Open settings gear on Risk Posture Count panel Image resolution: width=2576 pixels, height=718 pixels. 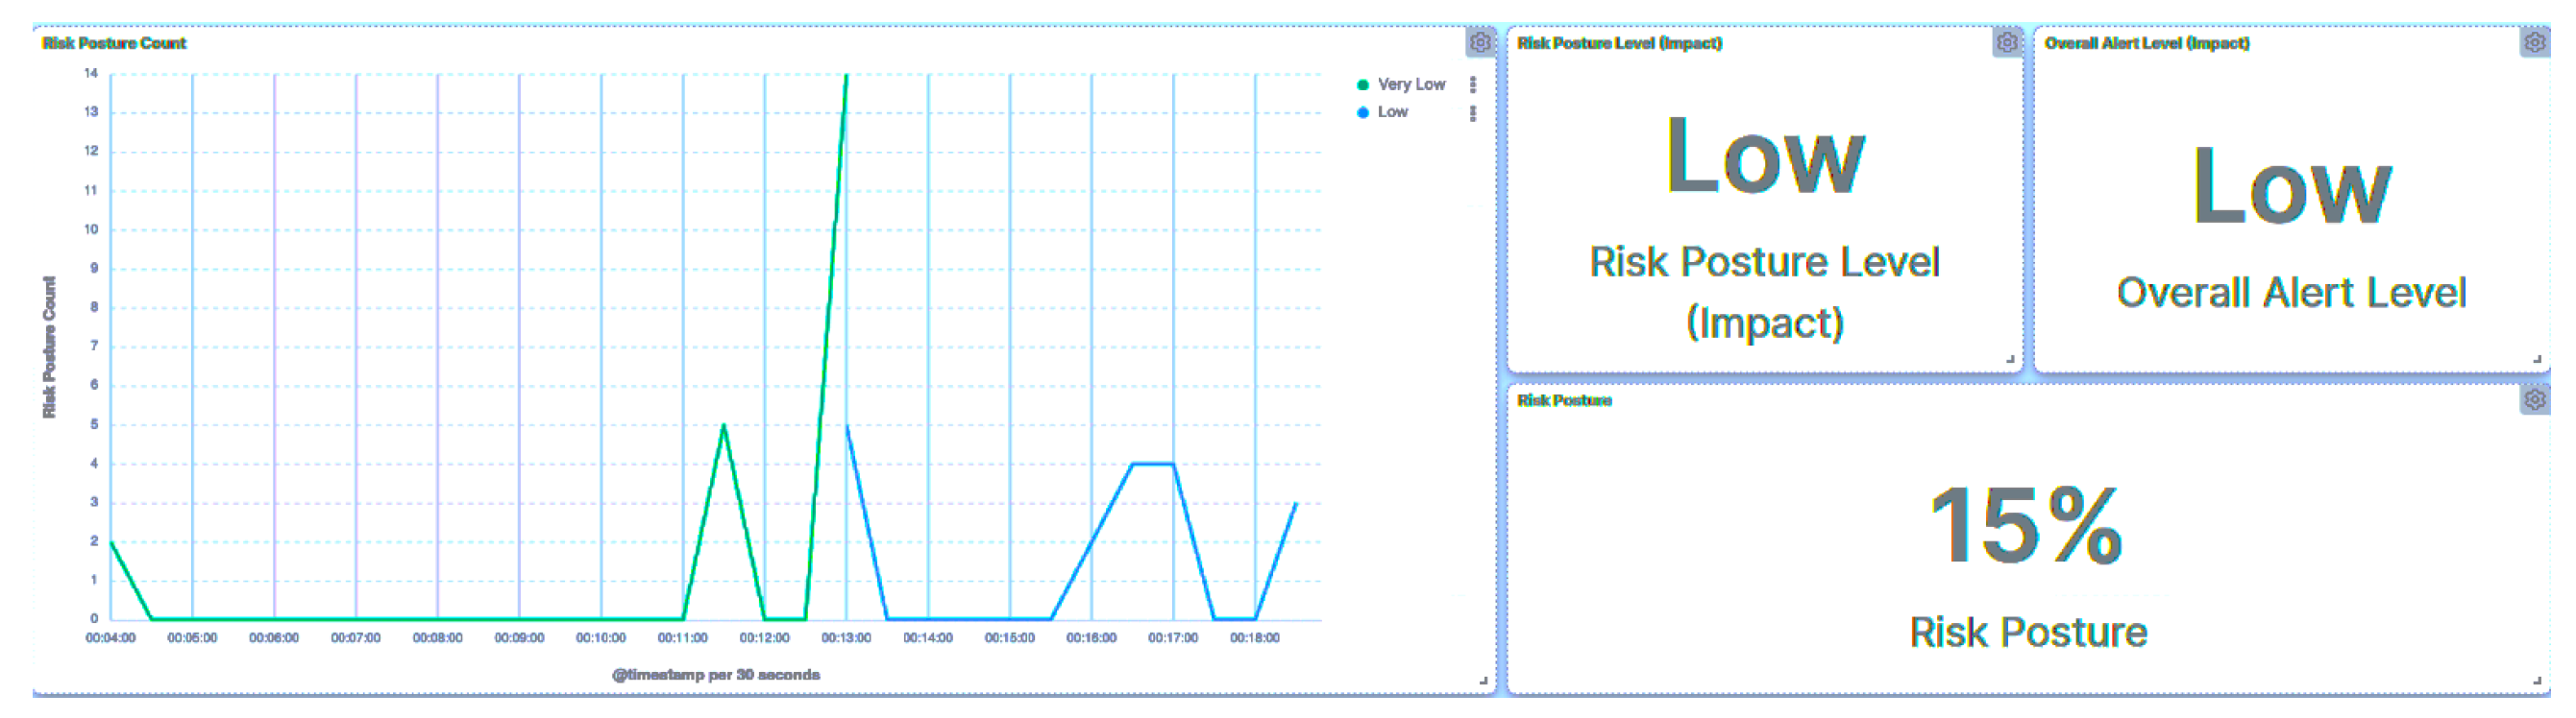pos(1480,42)
